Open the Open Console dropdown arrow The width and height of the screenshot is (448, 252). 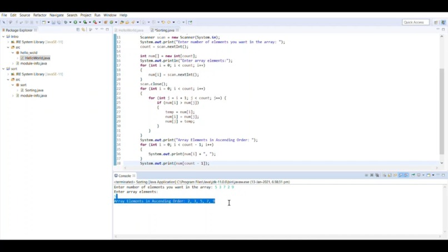(433, 175)
